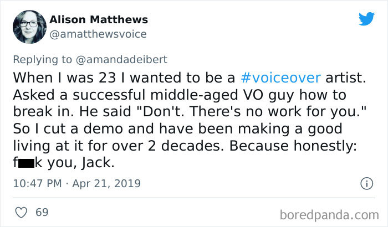Viewport: 388px width, 227px height.
Task: Click the Alison Matthews display name
Action: (99, 19)
